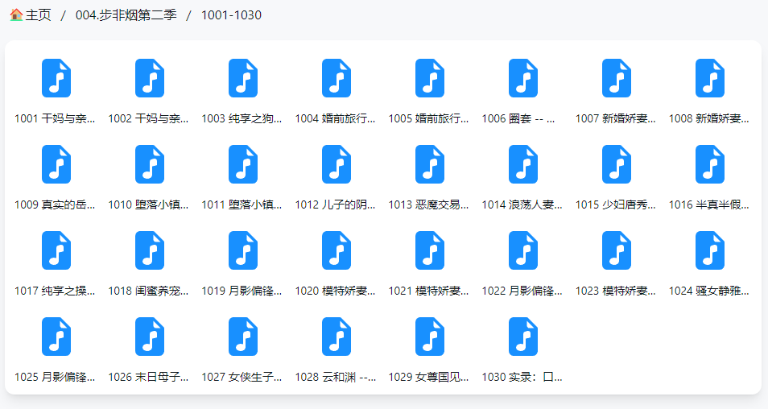Open the audio file icon numbered 1024
The width and height of the screenshot is (768, 409).
point(709,250)
